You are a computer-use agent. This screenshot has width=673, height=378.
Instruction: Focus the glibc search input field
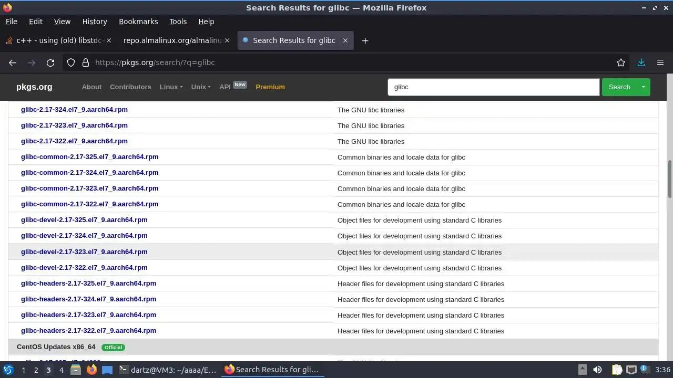[x=494, y=87]
